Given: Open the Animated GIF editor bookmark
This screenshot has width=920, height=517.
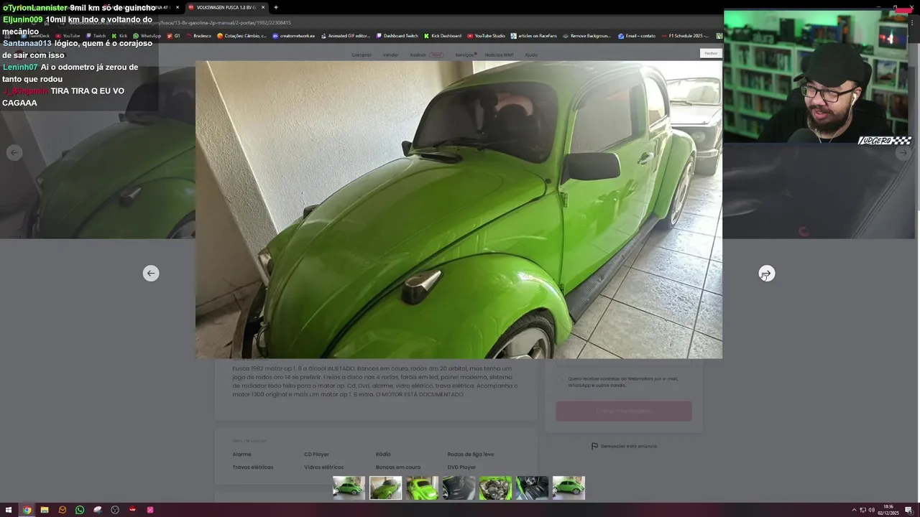Looking at the screenshot, I should tap(345, 36).
